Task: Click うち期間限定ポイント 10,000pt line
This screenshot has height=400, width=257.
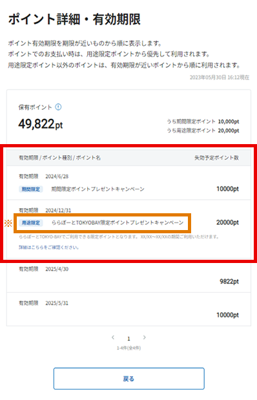Action: tap(203, 121)
